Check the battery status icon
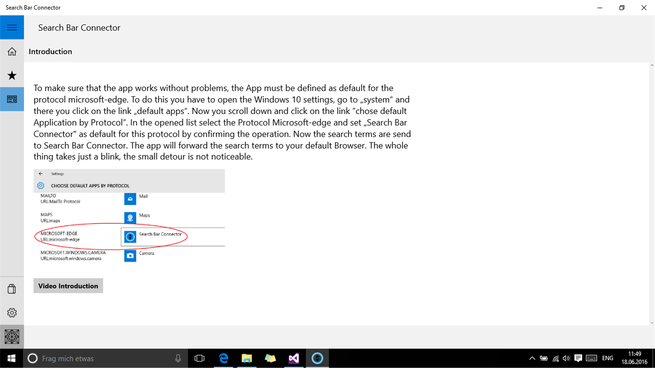The image size is (655, 368). click(544, 358)
